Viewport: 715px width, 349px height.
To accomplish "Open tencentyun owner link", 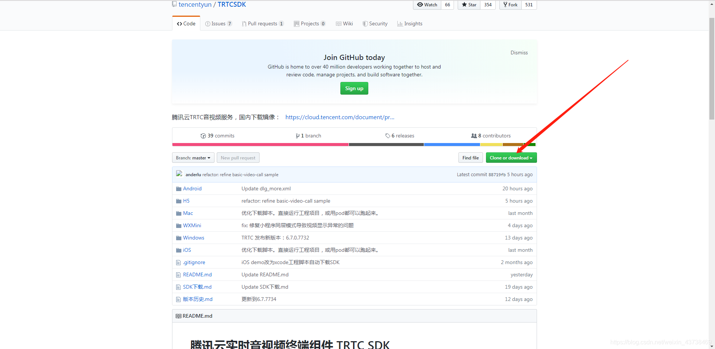I will point(195,4).
